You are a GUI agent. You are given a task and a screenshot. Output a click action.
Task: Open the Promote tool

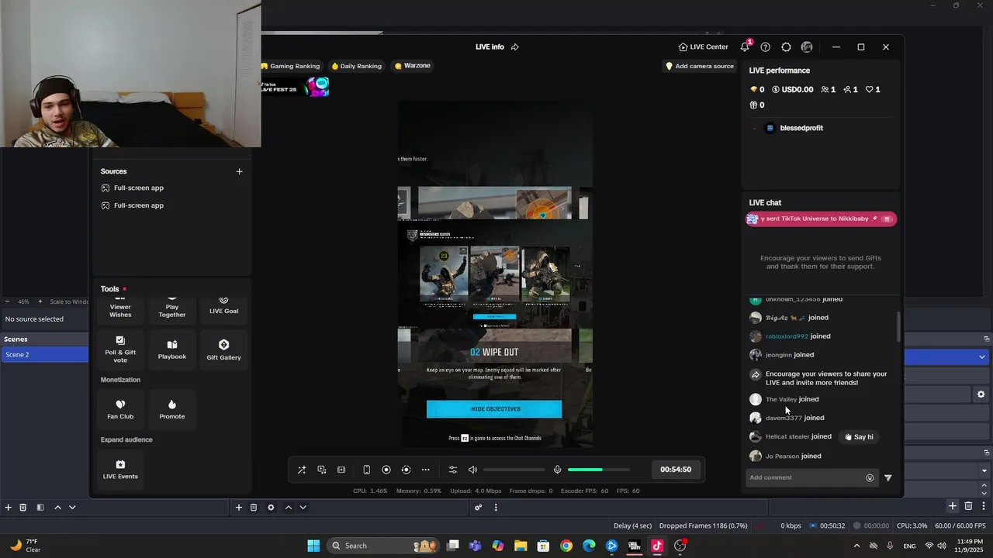pyautogui.click(x=172, y=409)
